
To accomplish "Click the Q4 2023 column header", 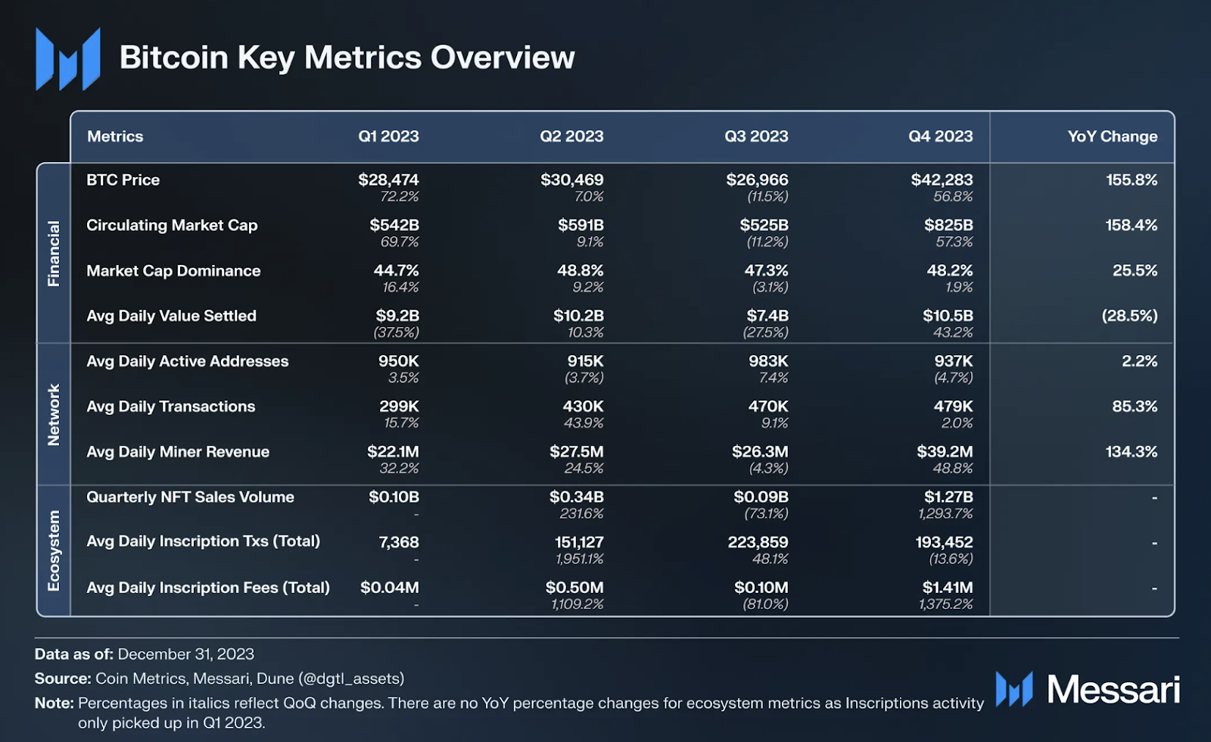I will coord(941,136).
